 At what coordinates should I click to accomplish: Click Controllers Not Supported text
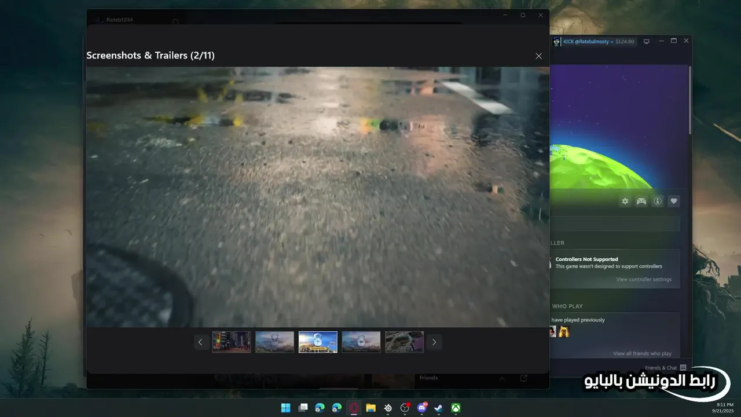tap(586, 259)
